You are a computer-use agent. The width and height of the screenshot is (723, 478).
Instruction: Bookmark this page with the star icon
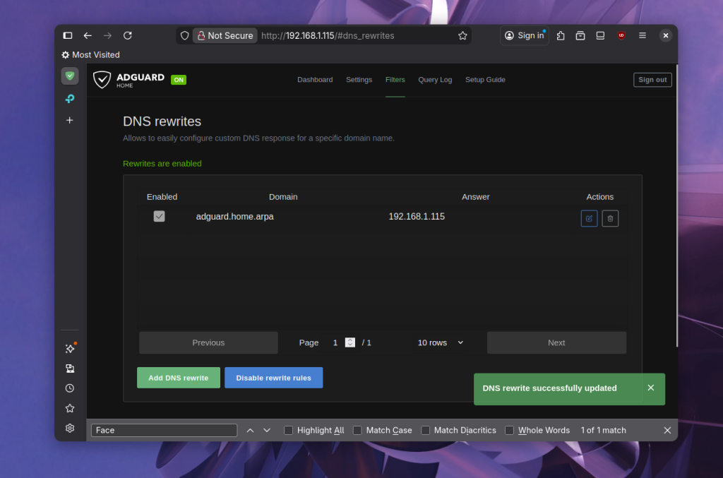[462, 35]
